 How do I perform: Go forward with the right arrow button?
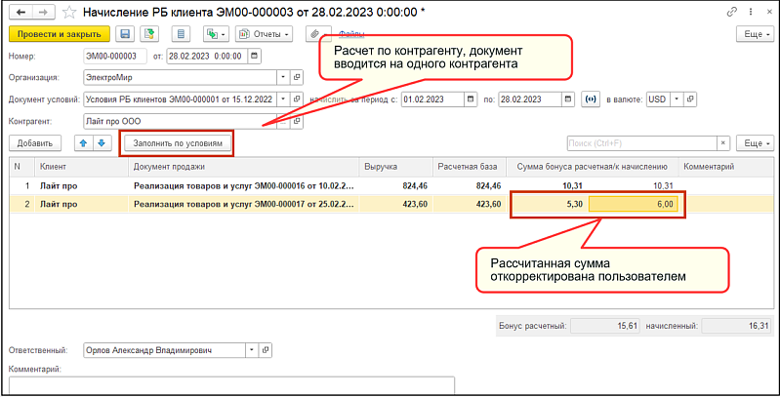42,12
